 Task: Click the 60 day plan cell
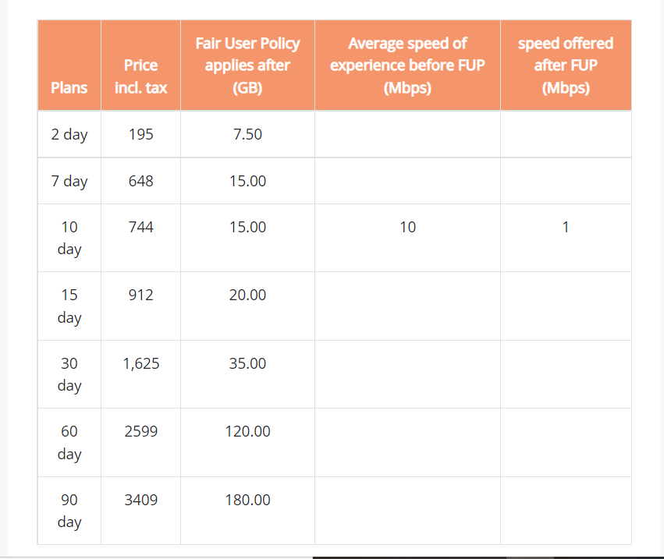pos(69,443)
